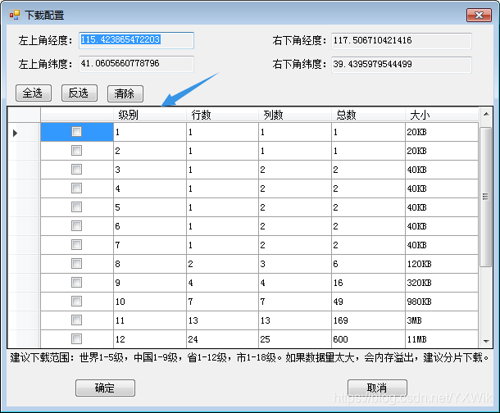Check the checkbox for level 8
500x413 pixels.
pos(76,264)
